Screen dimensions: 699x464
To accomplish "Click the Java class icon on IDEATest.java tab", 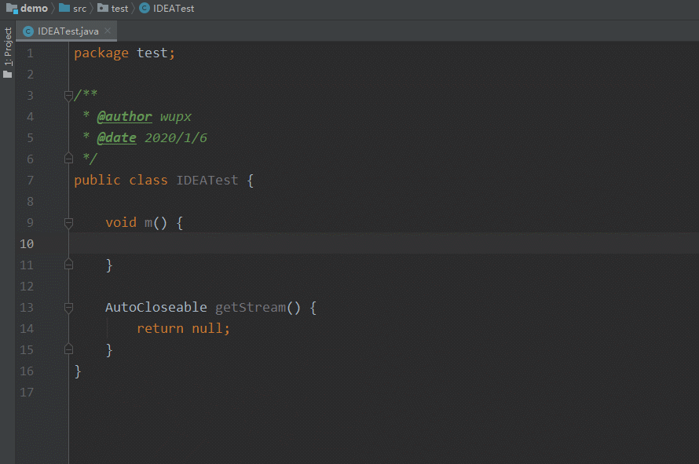I will pyautogui.click(x=28, y=31).
